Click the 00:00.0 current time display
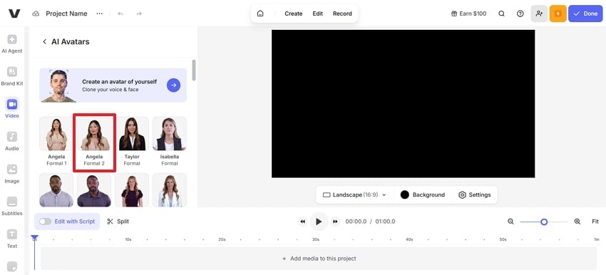 click(356, 222)
